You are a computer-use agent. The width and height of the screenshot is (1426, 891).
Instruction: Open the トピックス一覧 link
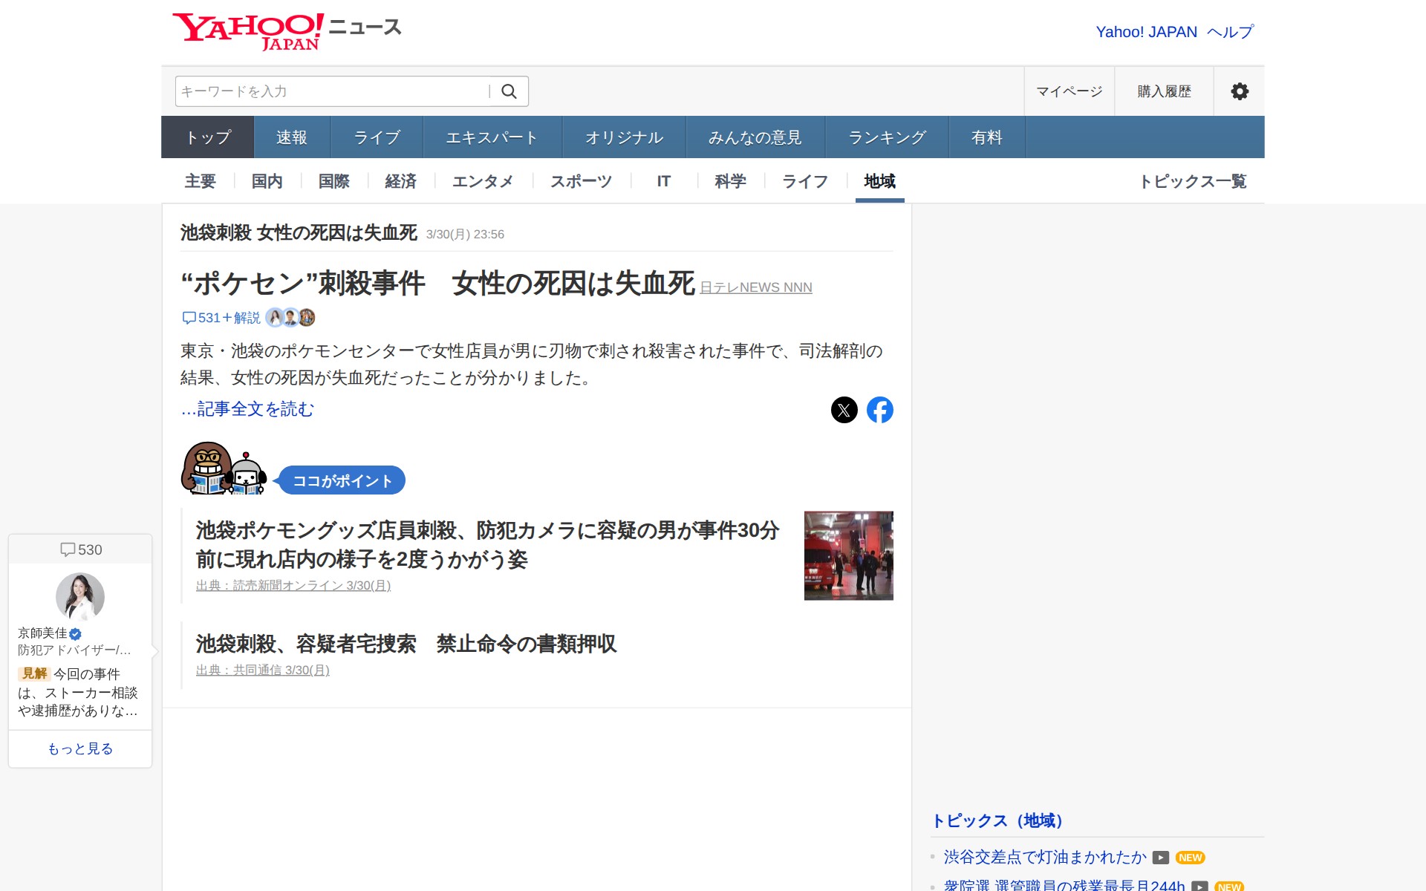coord(1194,181)
